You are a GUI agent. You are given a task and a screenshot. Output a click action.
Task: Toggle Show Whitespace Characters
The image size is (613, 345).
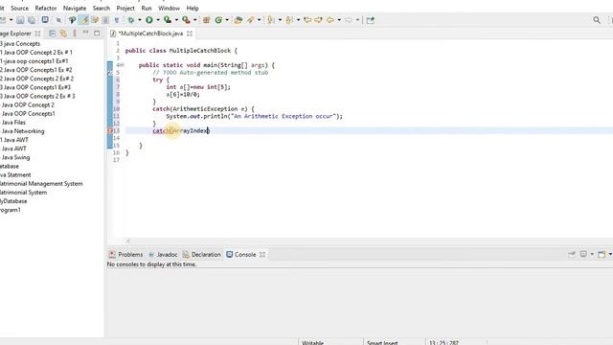coord(116,20)
